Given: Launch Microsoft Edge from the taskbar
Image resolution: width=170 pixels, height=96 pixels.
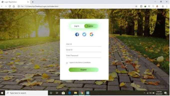Looking at the screenshot, I should [x=69, y=93].
